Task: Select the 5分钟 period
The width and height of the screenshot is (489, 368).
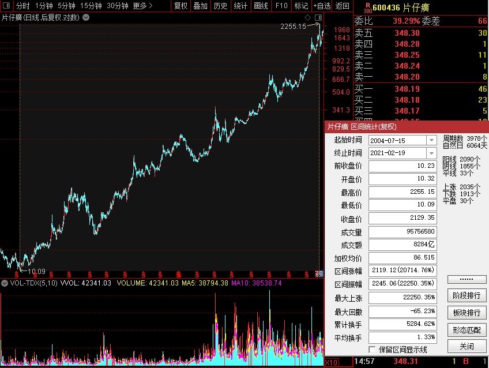Action: point(66,6)
